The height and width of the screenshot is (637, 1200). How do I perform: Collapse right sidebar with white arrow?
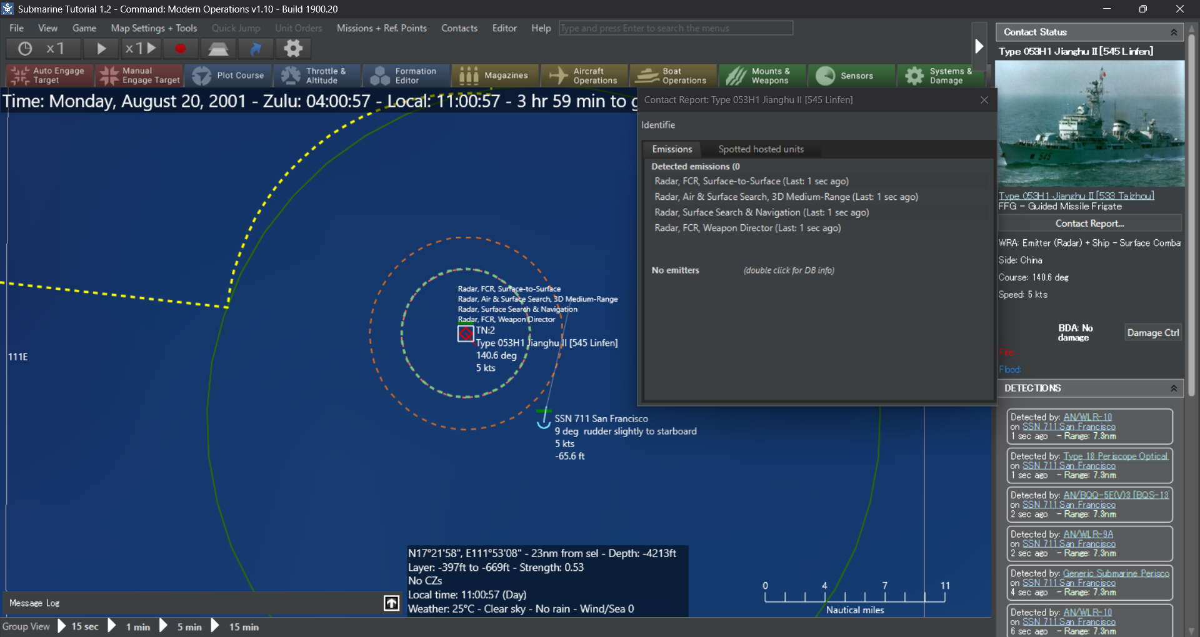pos(979,46)
